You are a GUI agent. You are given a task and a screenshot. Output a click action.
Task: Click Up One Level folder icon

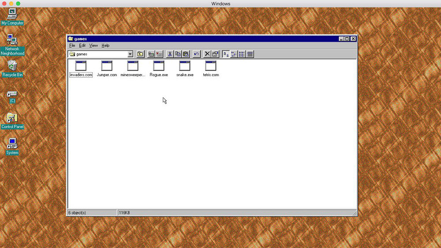[x=140, y=54]
